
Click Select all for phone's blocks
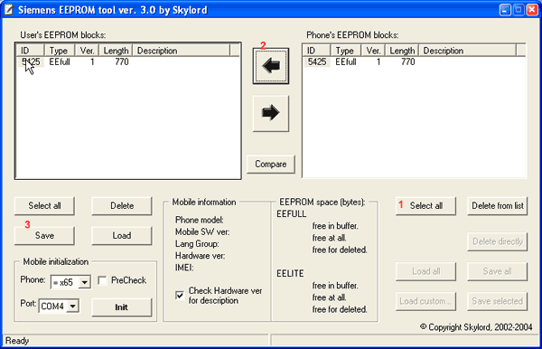[x=425, y=206]
